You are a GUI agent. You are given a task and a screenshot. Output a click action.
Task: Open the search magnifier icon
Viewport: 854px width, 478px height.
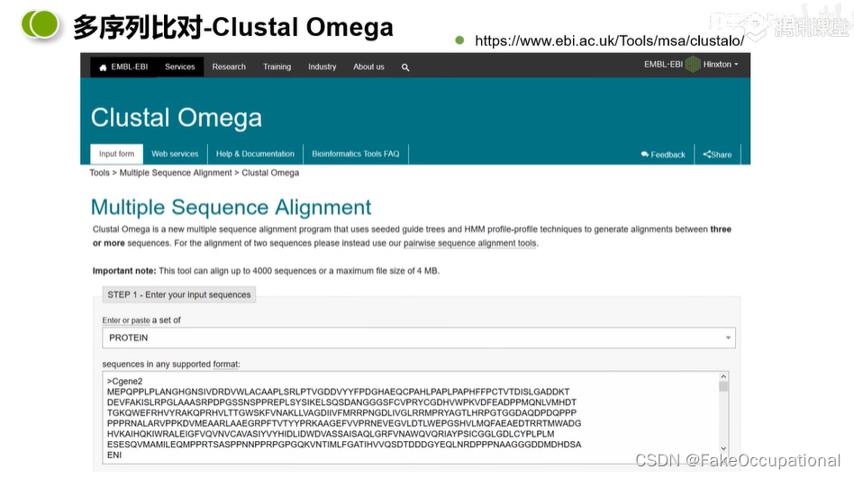pyautogui.click(x=405, y=68)
